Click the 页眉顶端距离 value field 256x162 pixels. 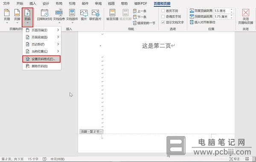click(x=222, y=11)
